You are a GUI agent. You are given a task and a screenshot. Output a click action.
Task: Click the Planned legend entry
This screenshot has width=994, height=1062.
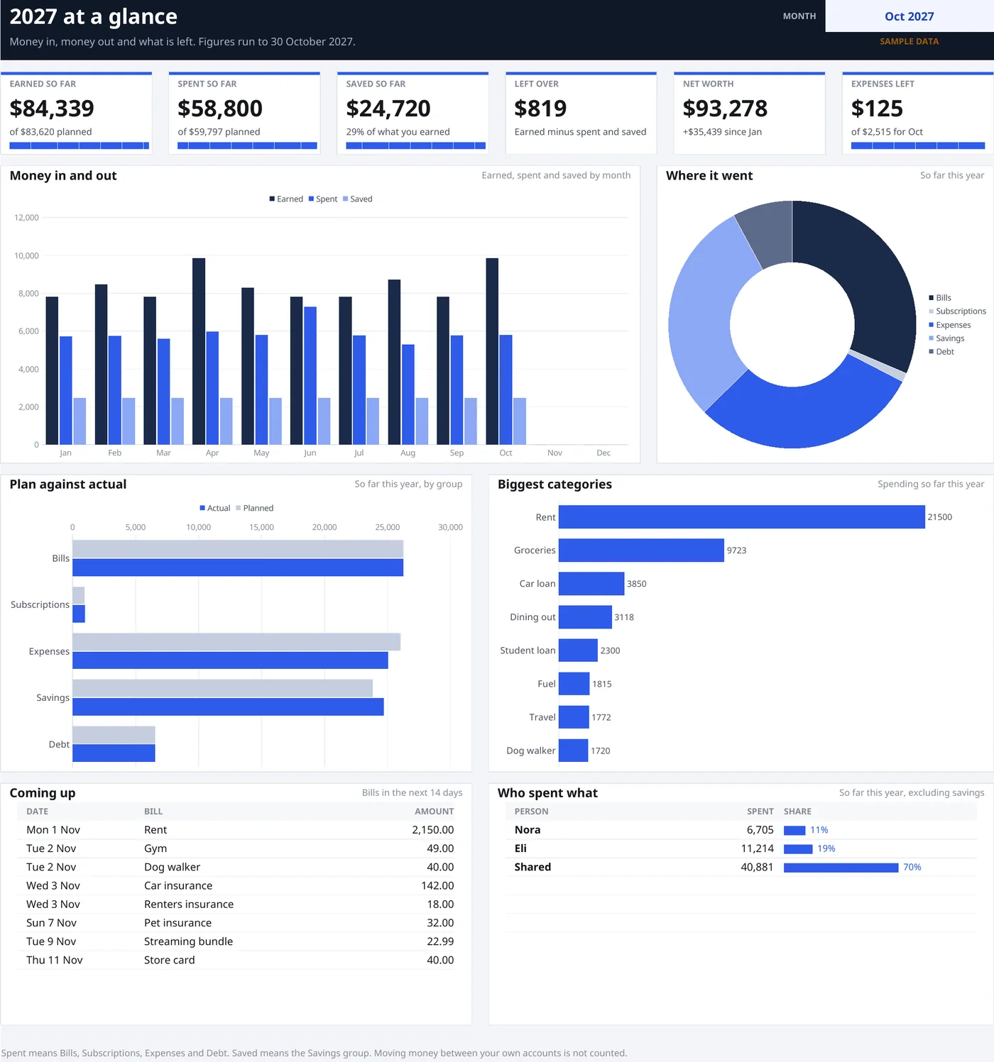[x=254, y=508]
